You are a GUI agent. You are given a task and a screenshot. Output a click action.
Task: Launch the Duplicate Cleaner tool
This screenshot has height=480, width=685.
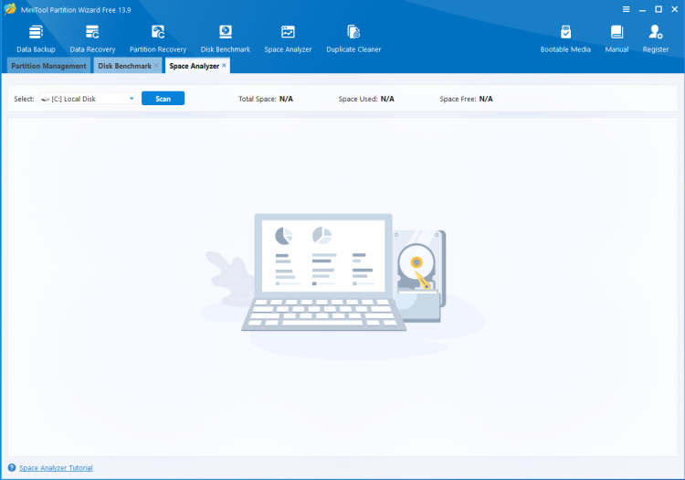tap(353, 38)
